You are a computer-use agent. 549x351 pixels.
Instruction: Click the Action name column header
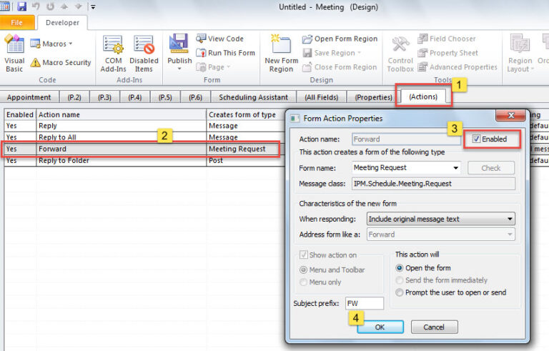[121, 114]
